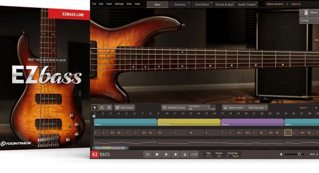Click the add track plus icon
319x173 pixels.
316,107
